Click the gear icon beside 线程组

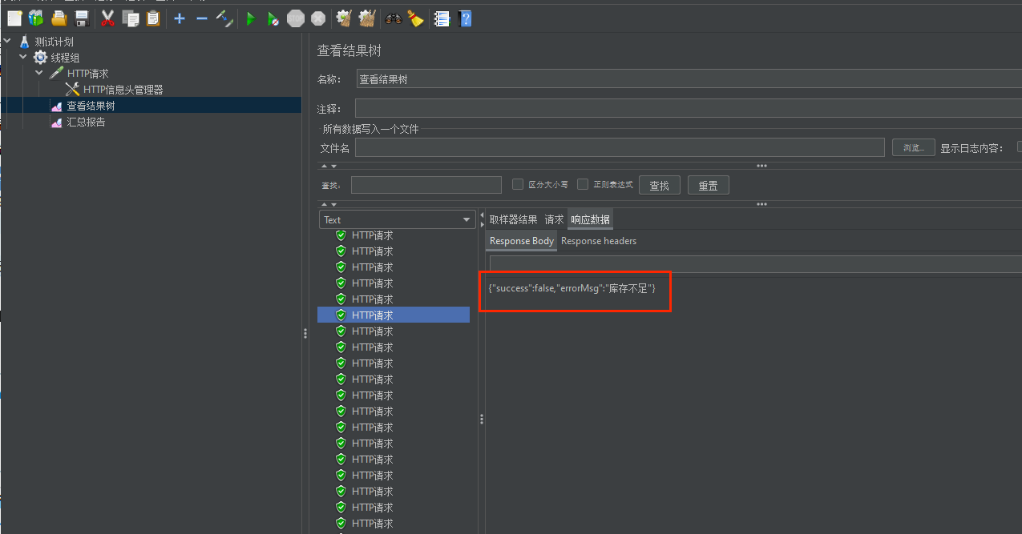pyautogui.click(x=40, y=58)
